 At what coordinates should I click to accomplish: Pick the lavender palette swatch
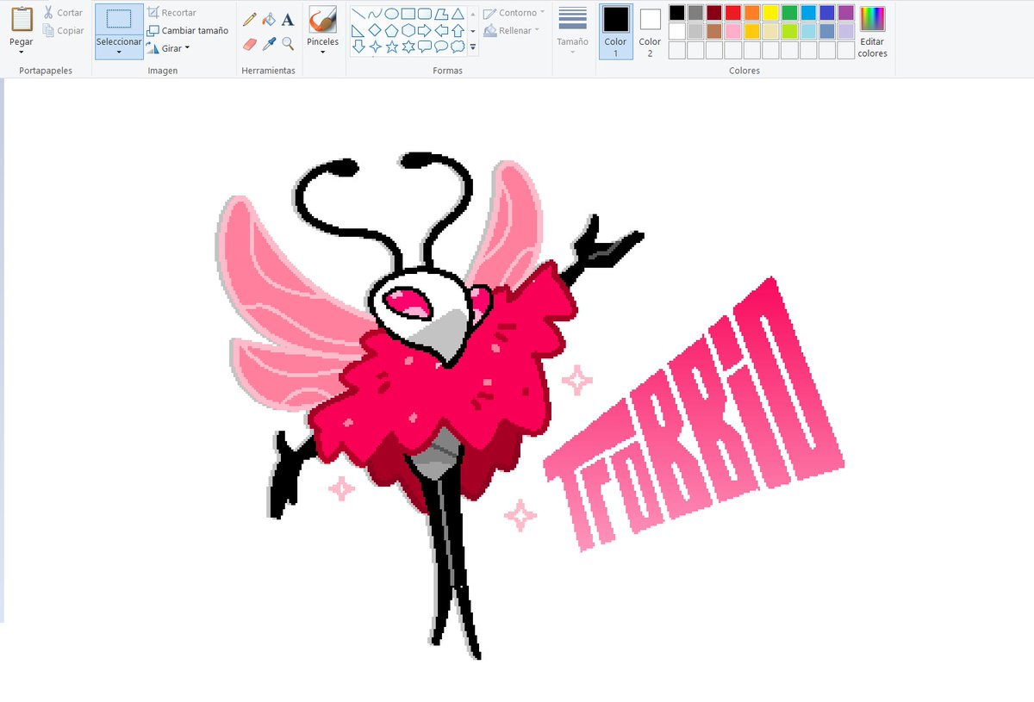[846, 32]
